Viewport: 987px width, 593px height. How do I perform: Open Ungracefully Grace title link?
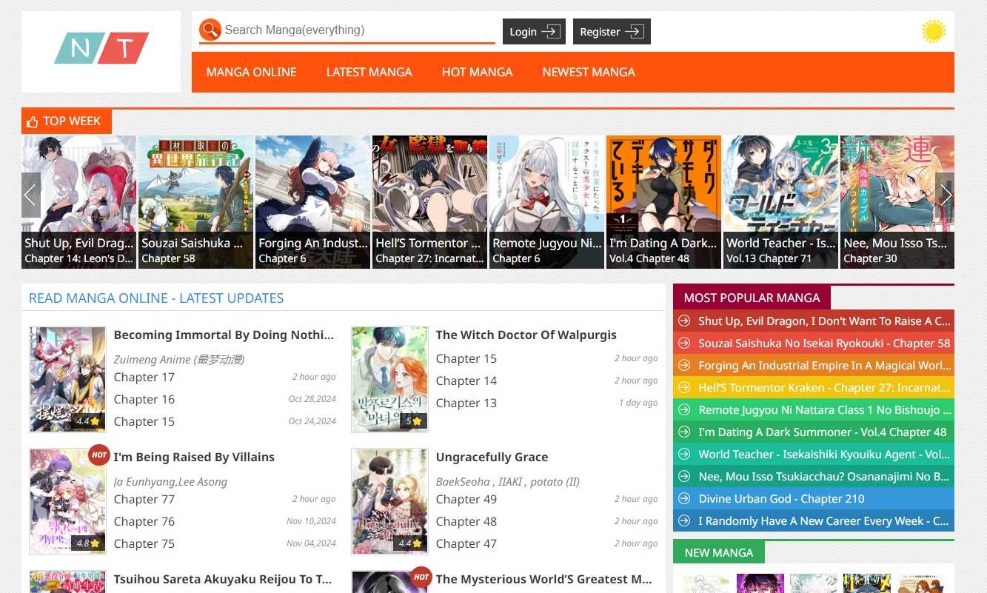[x=492, y=457]
